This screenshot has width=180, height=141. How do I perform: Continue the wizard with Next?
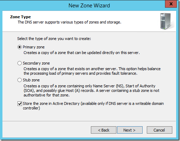coord(130,130)
